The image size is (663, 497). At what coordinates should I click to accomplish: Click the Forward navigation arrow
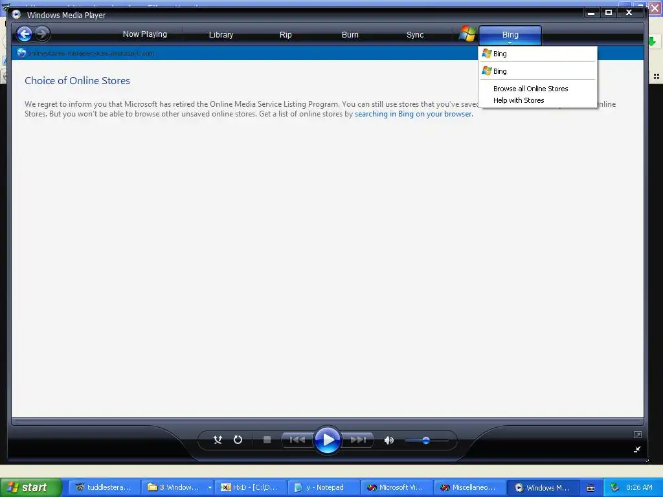coord(42,34)
